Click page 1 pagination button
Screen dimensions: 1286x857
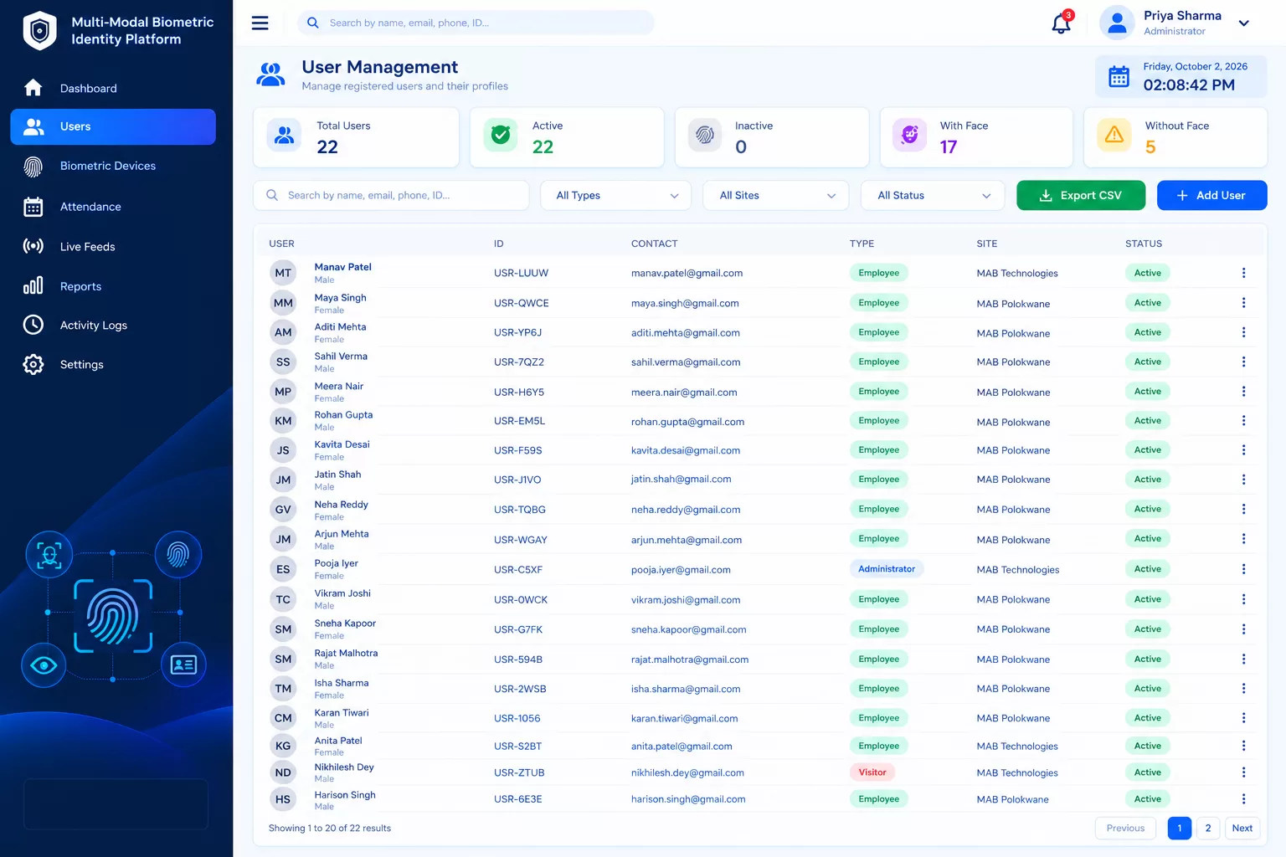pos(1180,829)
